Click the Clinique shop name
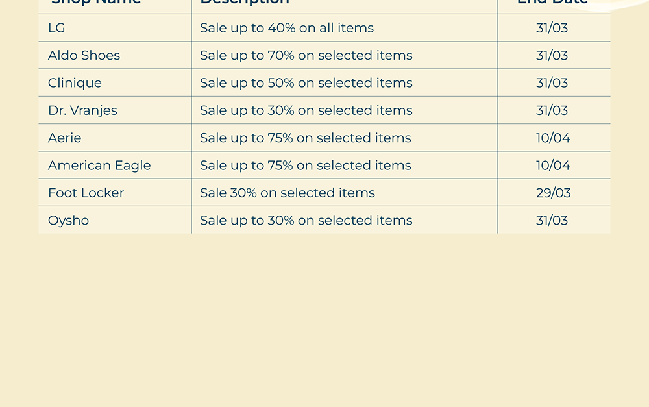Image resolution: width=649 pixels, height=407 pixels. coord(75,83)
